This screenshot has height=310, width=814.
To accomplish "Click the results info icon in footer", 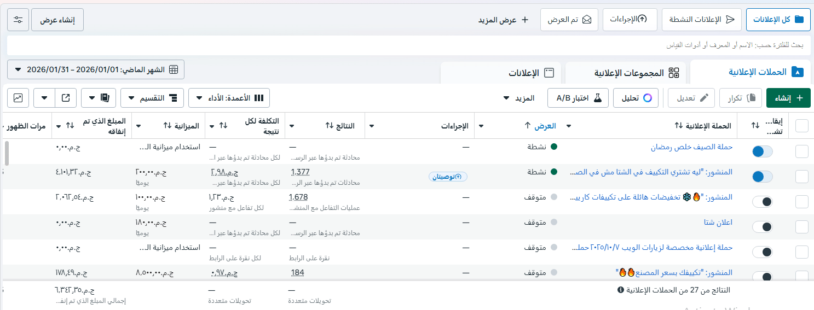I will [x=621, y=290].
